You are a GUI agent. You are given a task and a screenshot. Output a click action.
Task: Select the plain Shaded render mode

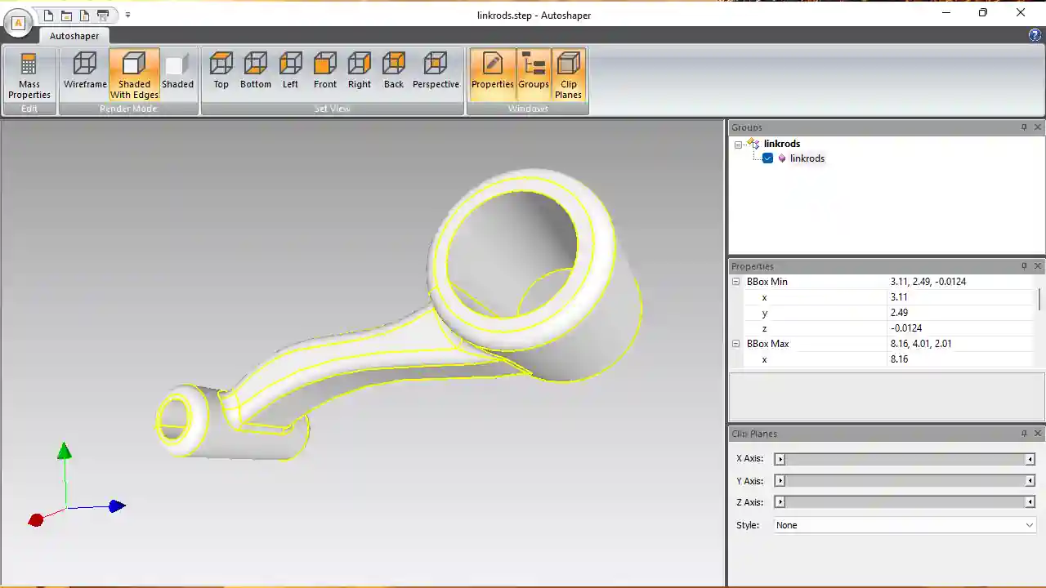[x=177, y=71]
